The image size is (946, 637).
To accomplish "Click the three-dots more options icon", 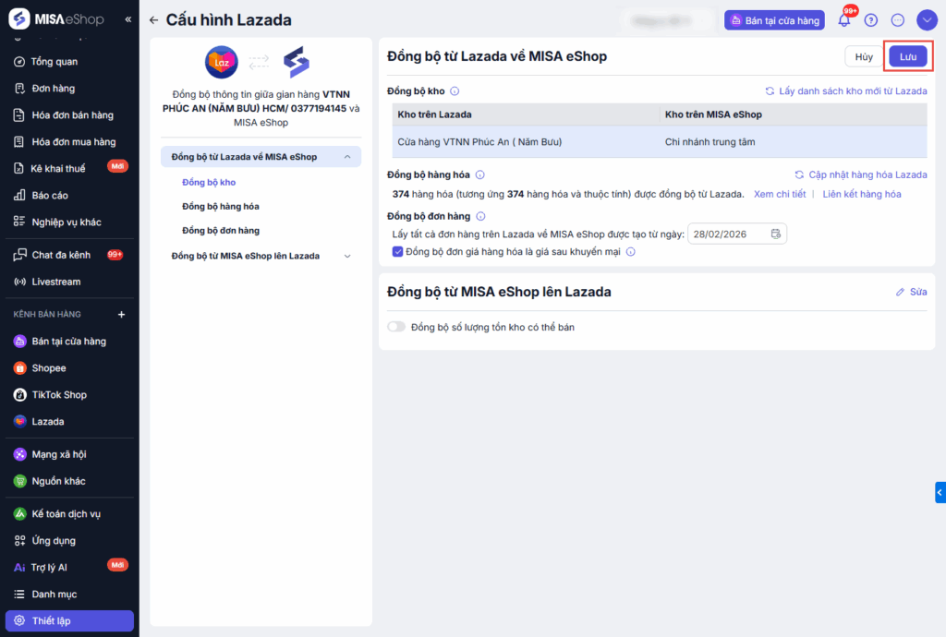I will click(x=897, y=20).
